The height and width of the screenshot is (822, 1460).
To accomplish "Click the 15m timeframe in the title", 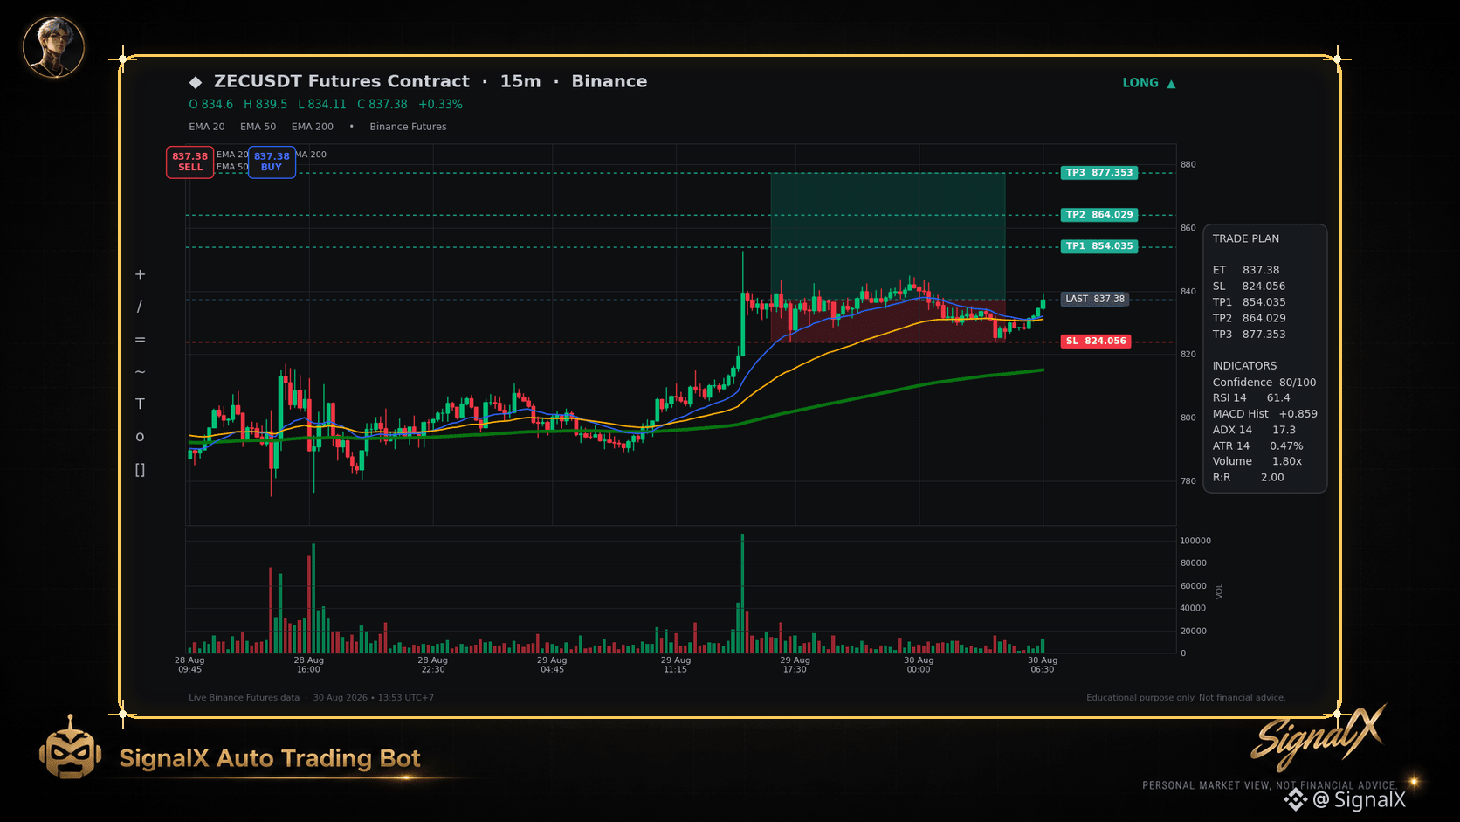I will [520, 81].
